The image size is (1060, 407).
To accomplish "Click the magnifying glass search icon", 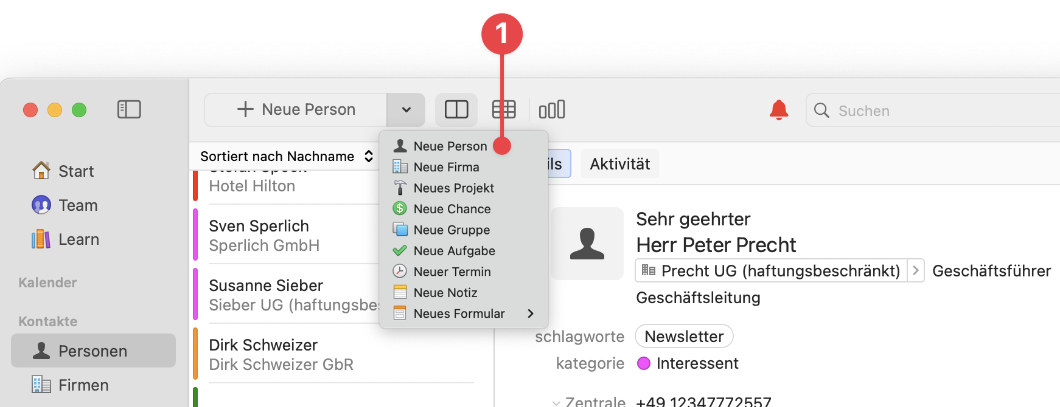I will click(x=821, y=111).
